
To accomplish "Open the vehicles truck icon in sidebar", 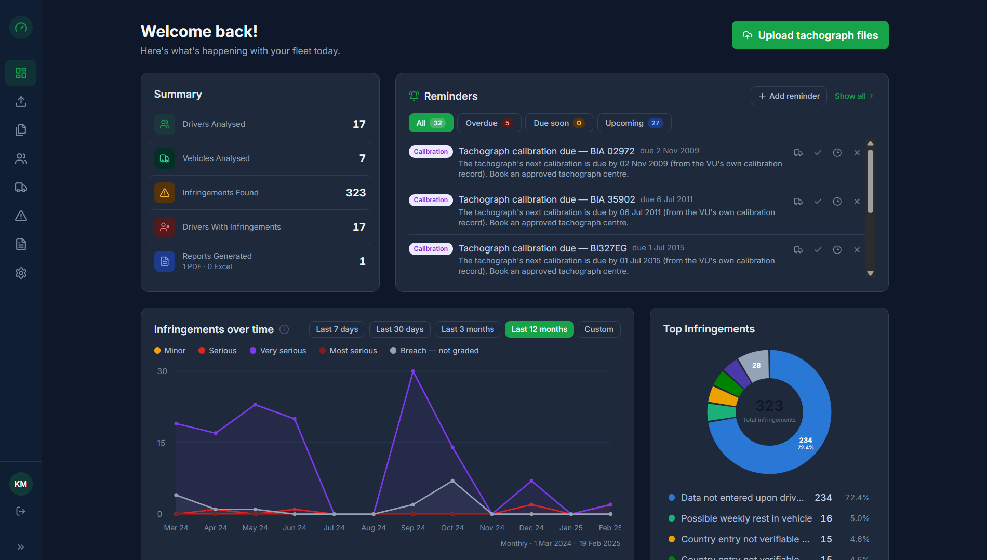I will [21, 187].
